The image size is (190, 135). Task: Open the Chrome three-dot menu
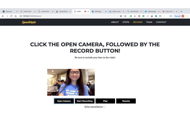point(187,16)
